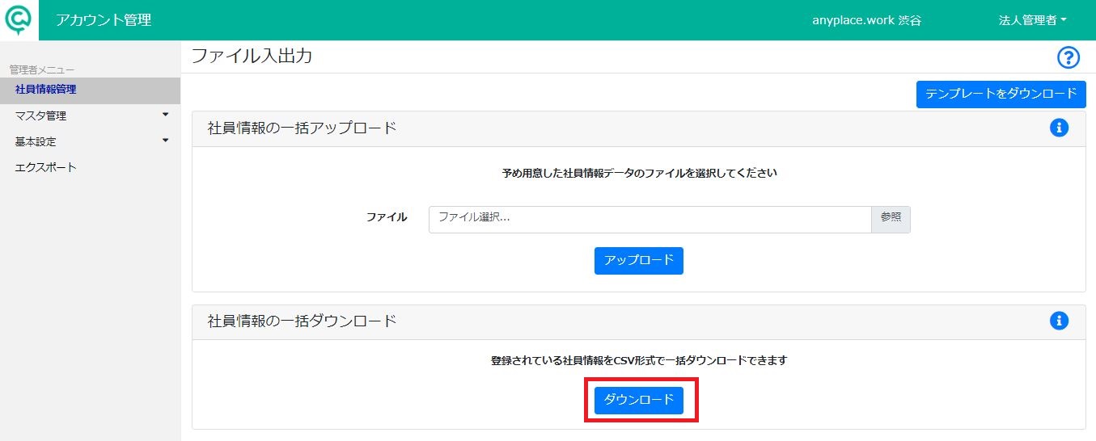Image resolution: width=1096 pixels, height=441 pixels.
Task: Click the アップロード button
Action: [639, 260]
